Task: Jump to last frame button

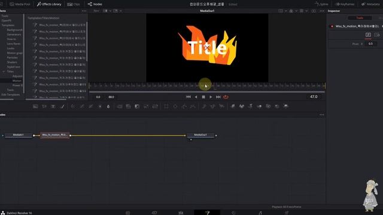Action: (x=218, y=97)
